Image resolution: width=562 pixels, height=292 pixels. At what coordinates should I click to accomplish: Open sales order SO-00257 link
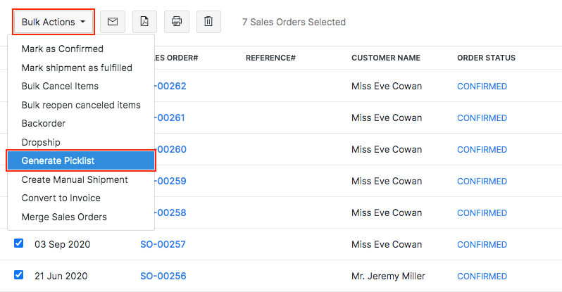point(163,244)
